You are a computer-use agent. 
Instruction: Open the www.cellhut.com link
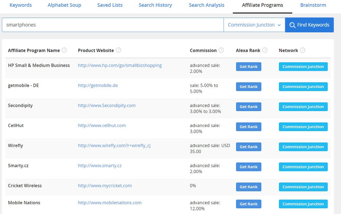pos(102,126)
